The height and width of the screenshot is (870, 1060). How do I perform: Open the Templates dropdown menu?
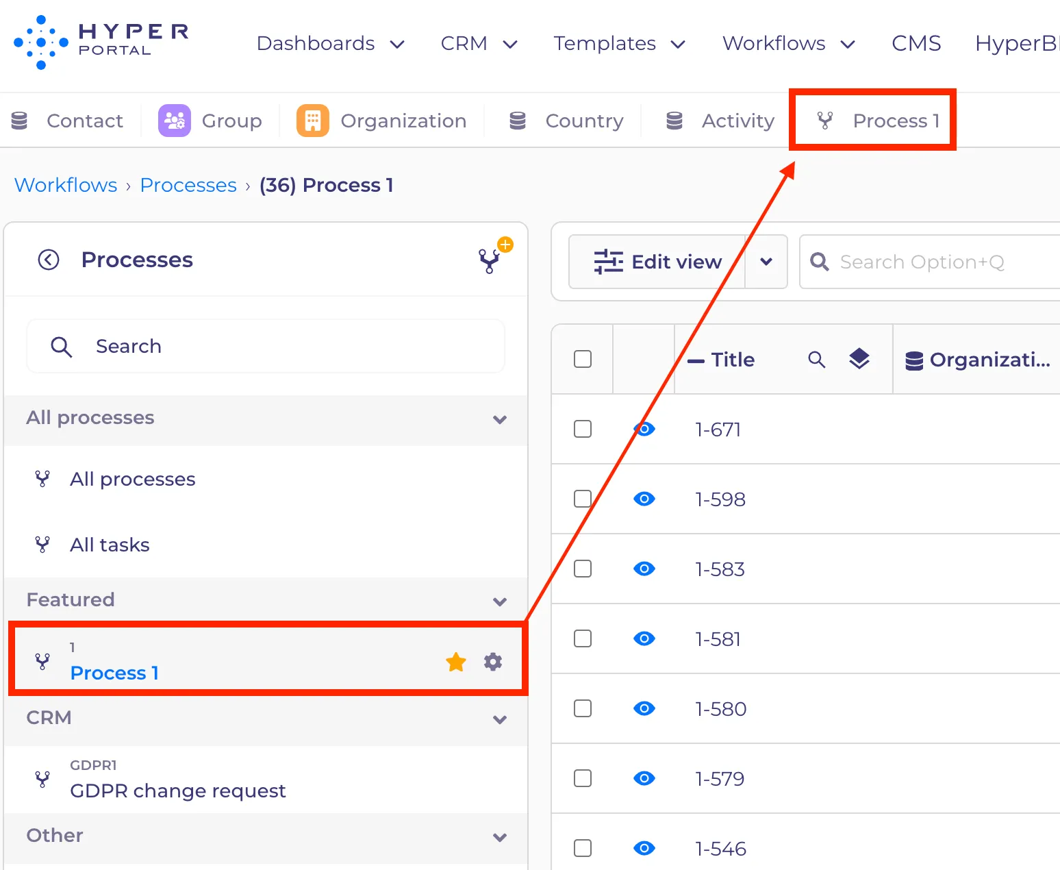coord(619,43)
